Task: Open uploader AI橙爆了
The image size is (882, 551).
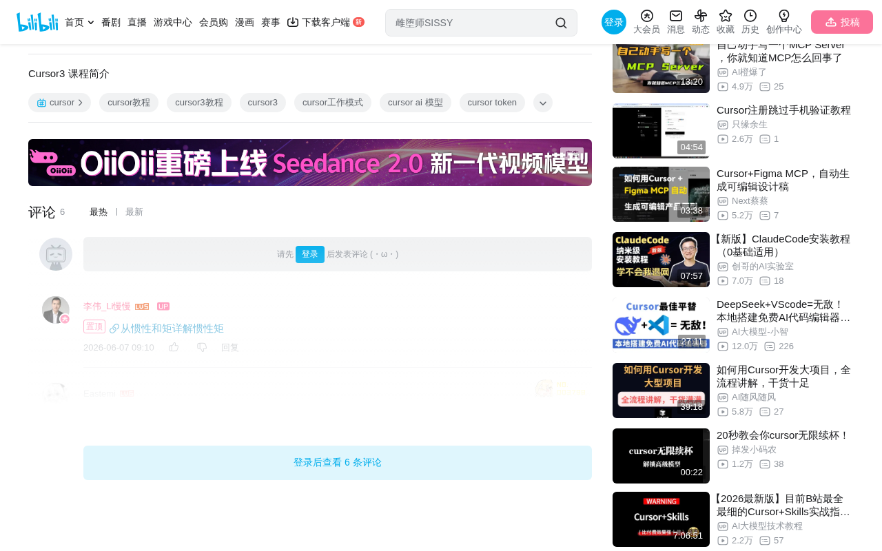Action: [x=749, y=72]
